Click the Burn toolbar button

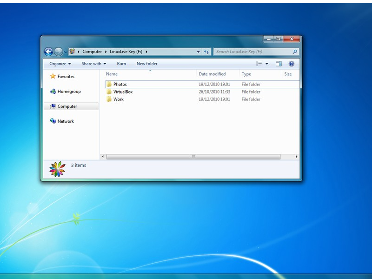(x=121, y=64)
